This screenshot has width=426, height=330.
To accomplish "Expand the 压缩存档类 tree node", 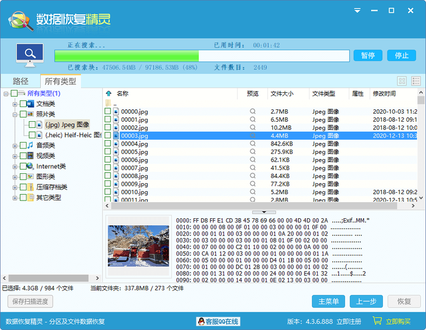I will pyautogui.click(x=15, y=187).
